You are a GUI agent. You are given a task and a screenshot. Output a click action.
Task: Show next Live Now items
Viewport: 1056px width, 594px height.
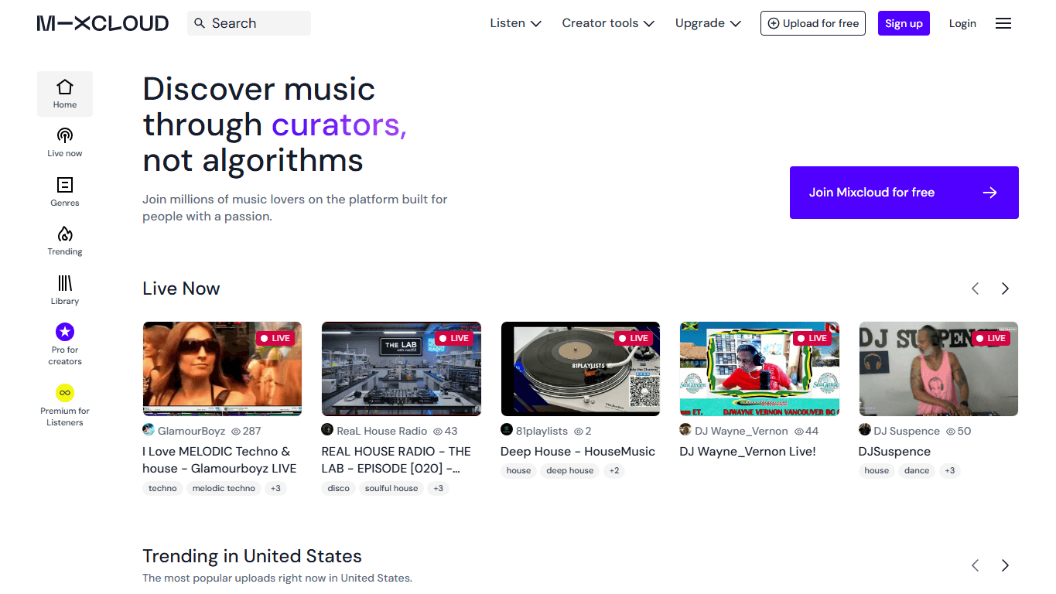[x=1005, y=288]
